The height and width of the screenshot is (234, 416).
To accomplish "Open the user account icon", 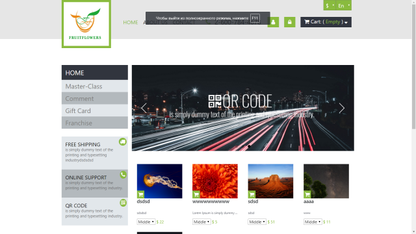I will (x=273, y=22).
